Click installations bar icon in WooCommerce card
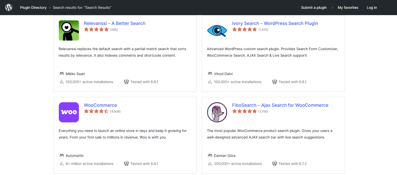Viewport: 397px width, 175px height. [x=62, y=164]
